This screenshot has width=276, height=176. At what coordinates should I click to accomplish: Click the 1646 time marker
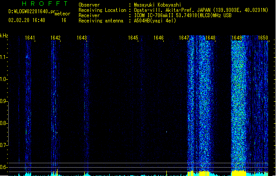(x=158, y=38)
